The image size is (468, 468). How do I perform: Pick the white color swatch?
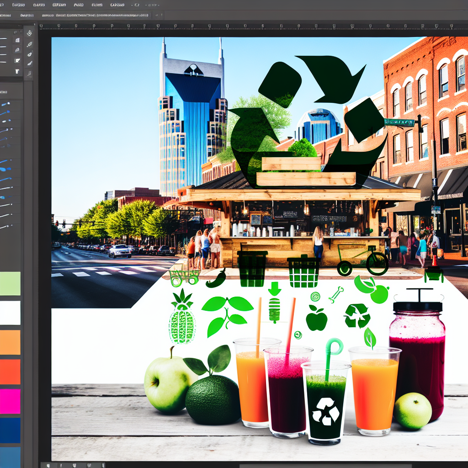coord(10,313)
